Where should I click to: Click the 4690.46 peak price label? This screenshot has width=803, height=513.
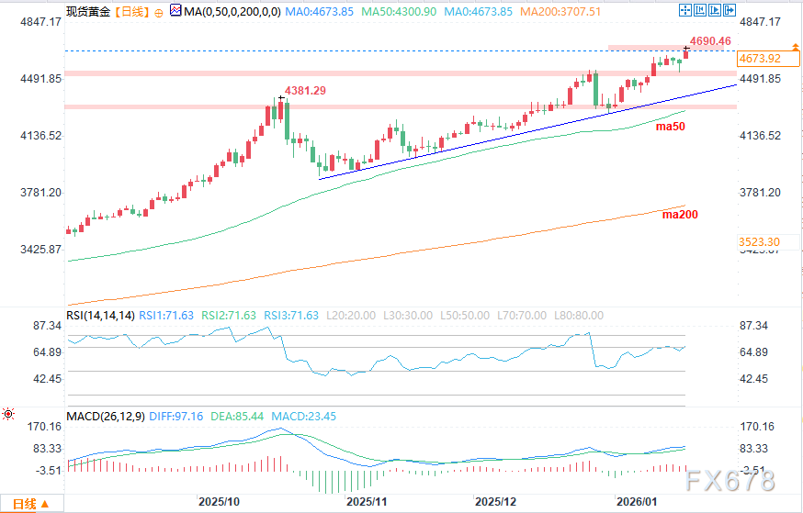point(711,40)
